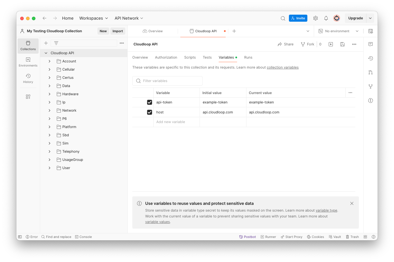Switch to the Overview document tab

tap(153, 31)
